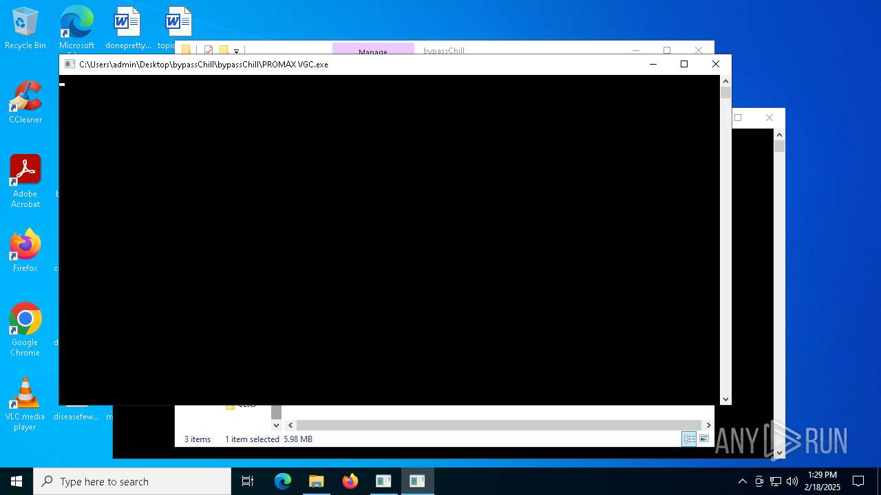Select the VLC media player desktop shortcut
Screen dimensions: 881x495
coord(25,404)
